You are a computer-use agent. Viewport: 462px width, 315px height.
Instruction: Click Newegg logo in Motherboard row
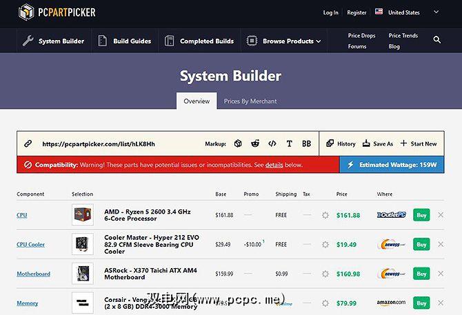(391, 274)
